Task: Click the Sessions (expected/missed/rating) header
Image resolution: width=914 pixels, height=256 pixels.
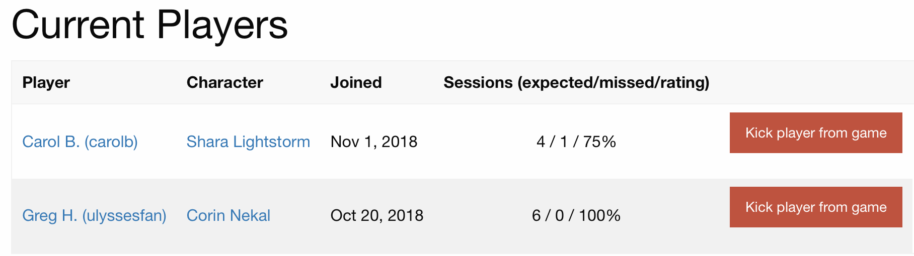Action: tap(576, 82)
